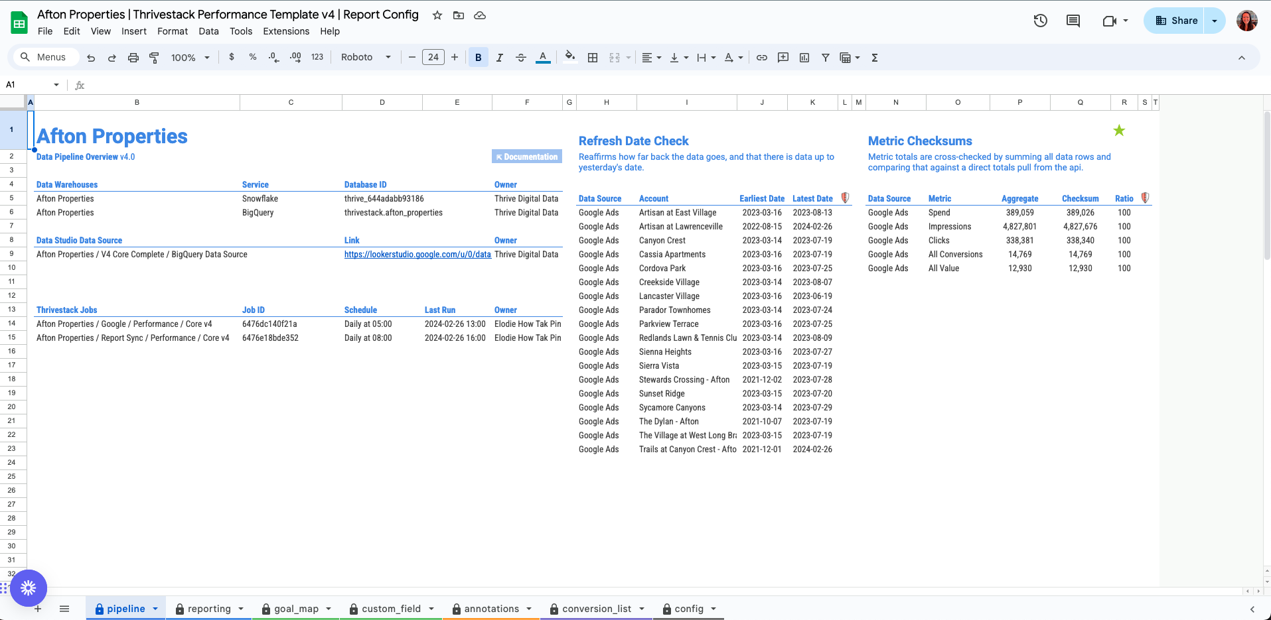
Task: Open version history clock icon
Action: pos(1040,21)
